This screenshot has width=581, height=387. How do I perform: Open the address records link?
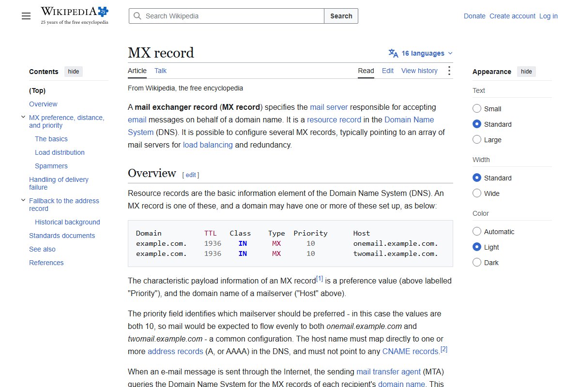pyautogui.click(x=175, y=351)
